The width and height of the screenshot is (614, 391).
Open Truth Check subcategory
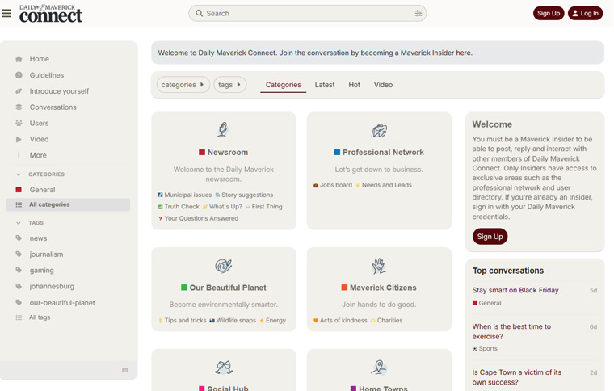[x=179, y=207]
